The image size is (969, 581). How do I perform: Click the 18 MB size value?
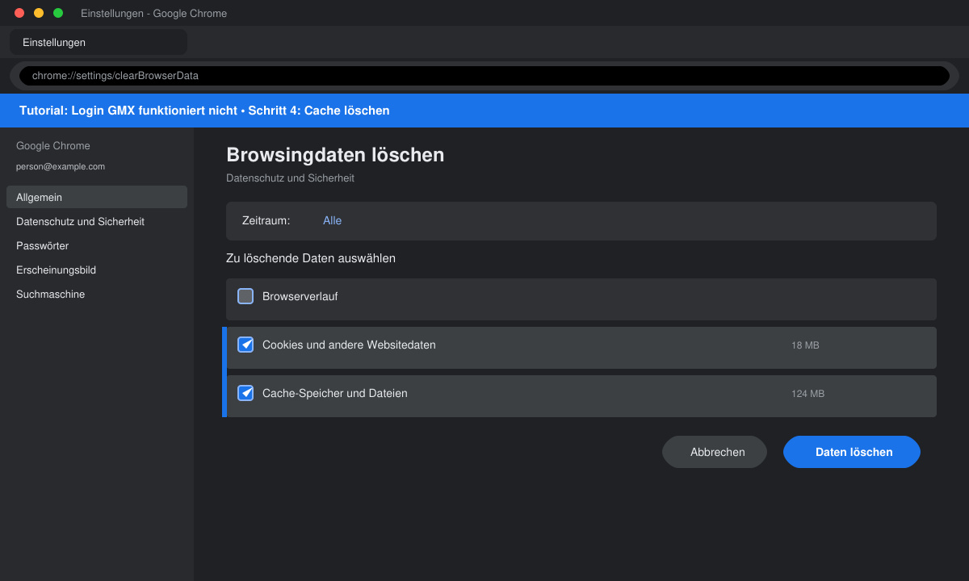(x=805, y=345)
